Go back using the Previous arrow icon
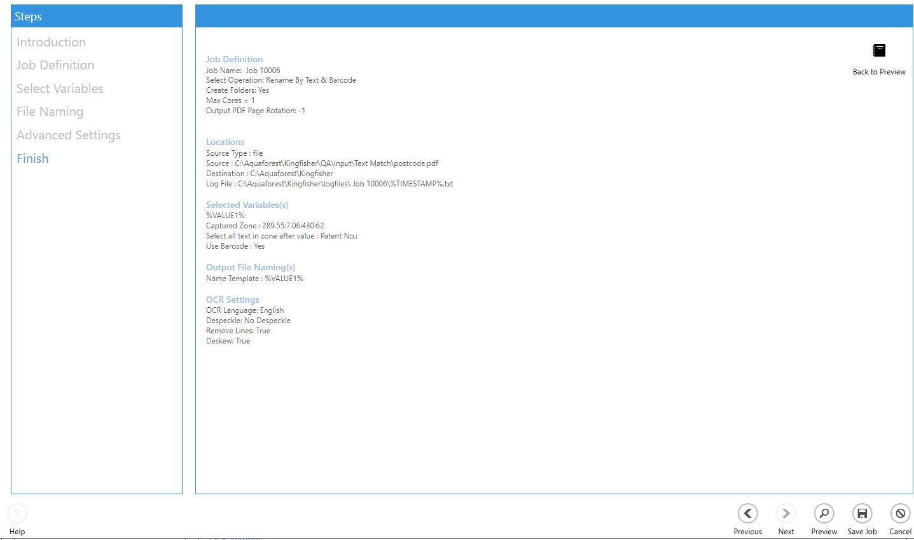The image size is (914, 540). pos(747,513)
